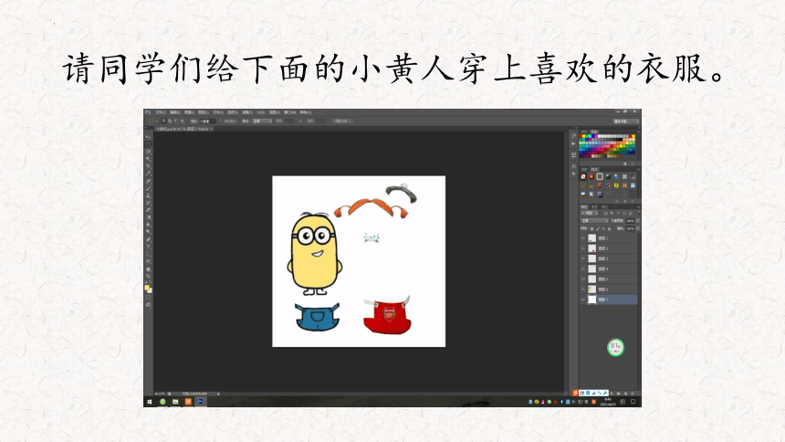Open the collapsed Character panel icon
The width and height of the screenshot is (785, 442).
click(x=573, y=166)
